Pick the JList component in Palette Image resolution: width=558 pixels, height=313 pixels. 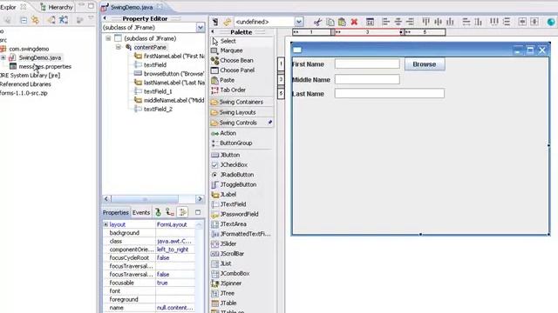(x=221, y=264)
